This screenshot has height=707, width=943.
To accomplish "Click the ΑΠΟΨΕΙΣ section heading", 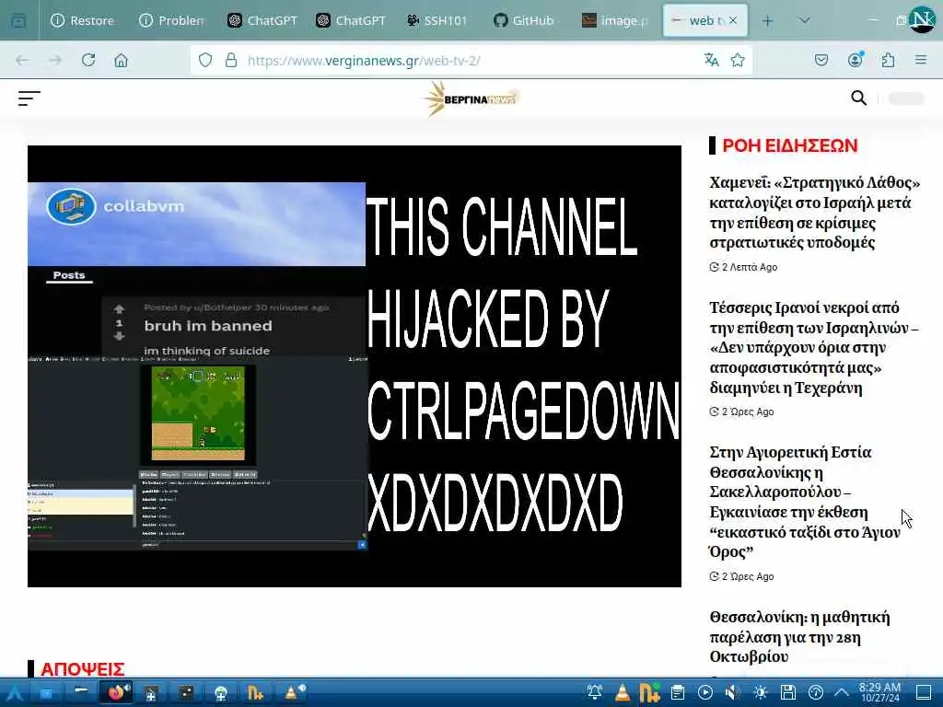I will click(82, 668).
